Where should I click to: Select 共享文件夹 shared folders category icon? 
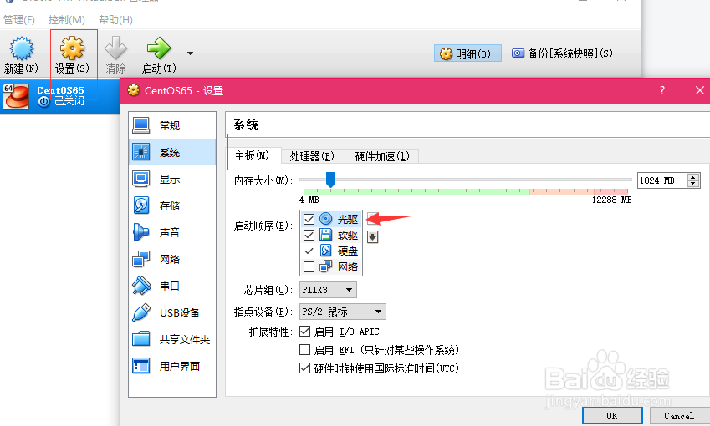(x=140, y=339)
